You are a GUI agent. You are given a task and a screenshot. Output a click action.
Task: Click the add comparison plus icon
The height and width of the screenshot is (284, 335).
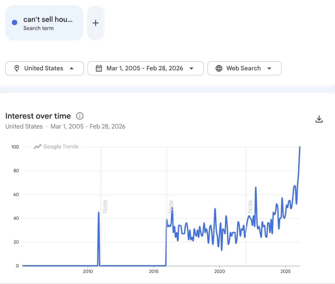tap(96, 23)
